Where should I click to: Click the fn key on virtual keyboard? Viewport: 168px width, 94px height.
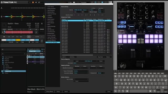click(x=115, y=91)
